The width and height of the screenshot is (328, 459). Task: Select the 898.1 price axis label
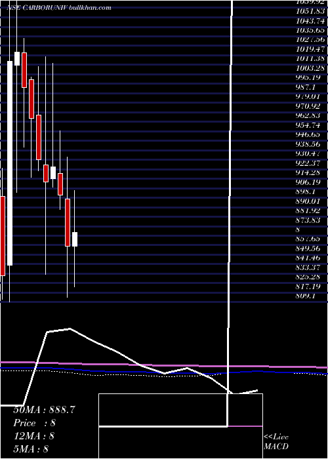click(306, 191)
